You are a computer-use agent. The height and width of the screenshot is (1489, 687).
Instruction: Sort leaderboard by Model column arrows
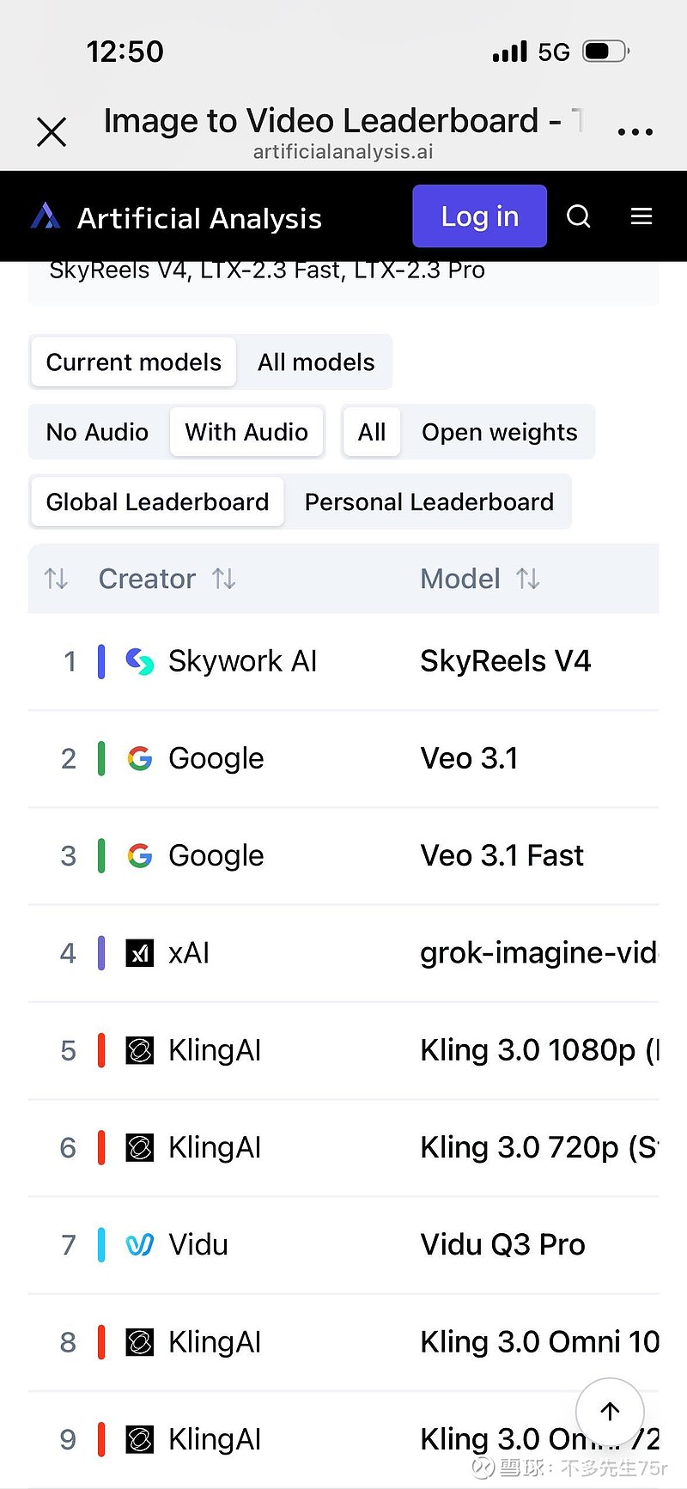pyautogui.click(x=528, y=579)
